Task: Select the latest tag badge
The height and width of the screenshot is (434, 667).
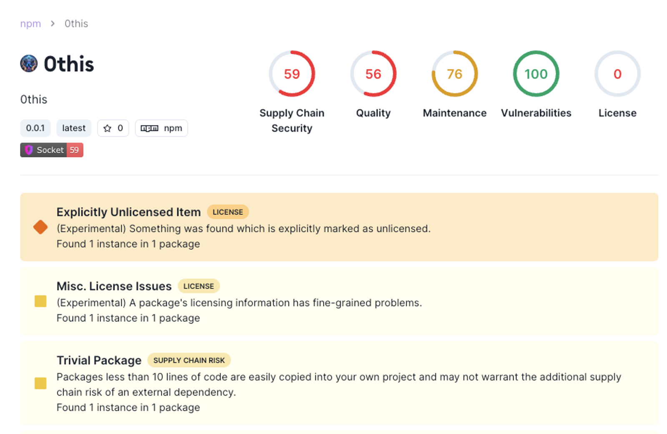Action: tap(74, 128)
